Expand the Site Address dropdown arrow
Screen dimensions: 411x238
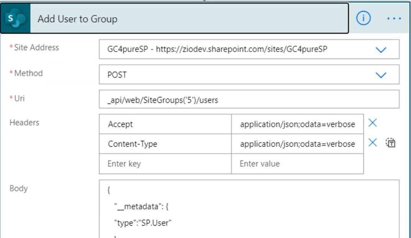[x=381, y=49]
